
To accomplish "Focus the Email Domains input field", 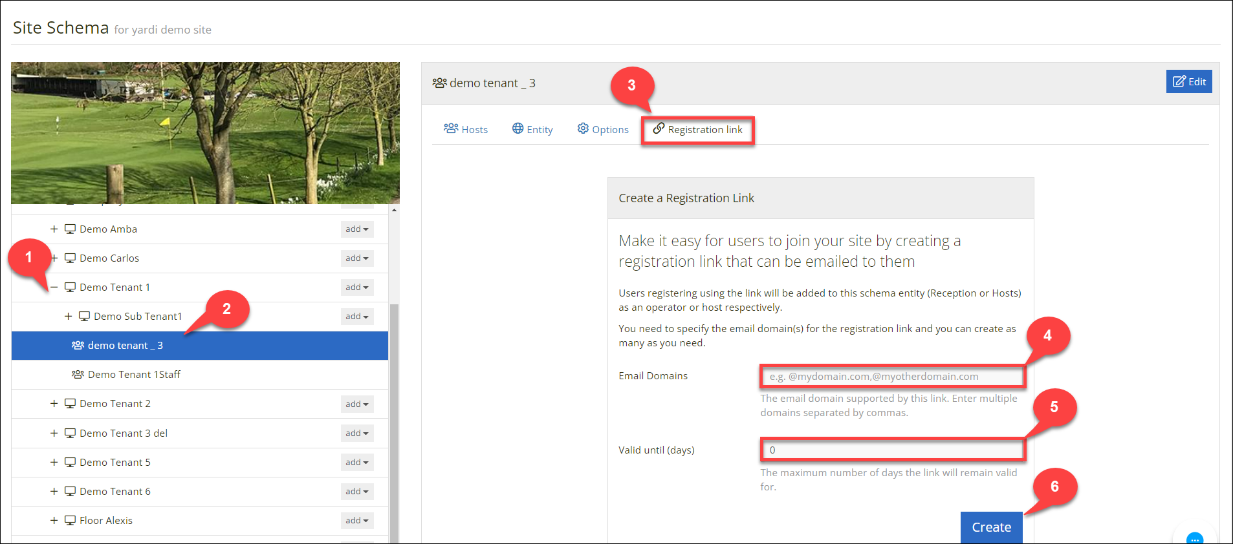I will 893,376.
